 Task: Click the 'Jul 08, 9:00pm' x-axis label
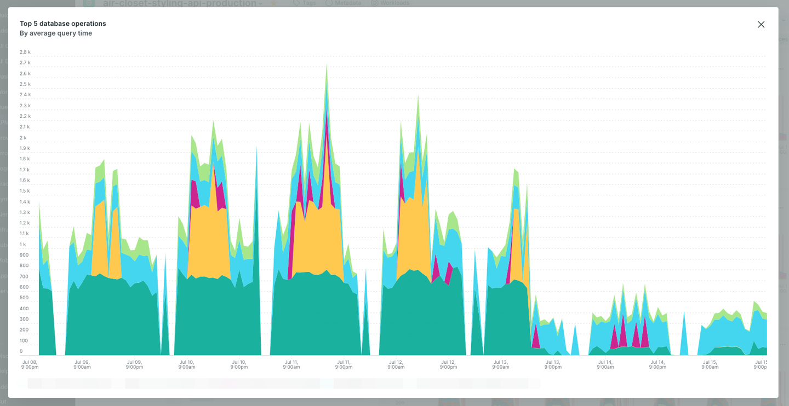[30, 364]
